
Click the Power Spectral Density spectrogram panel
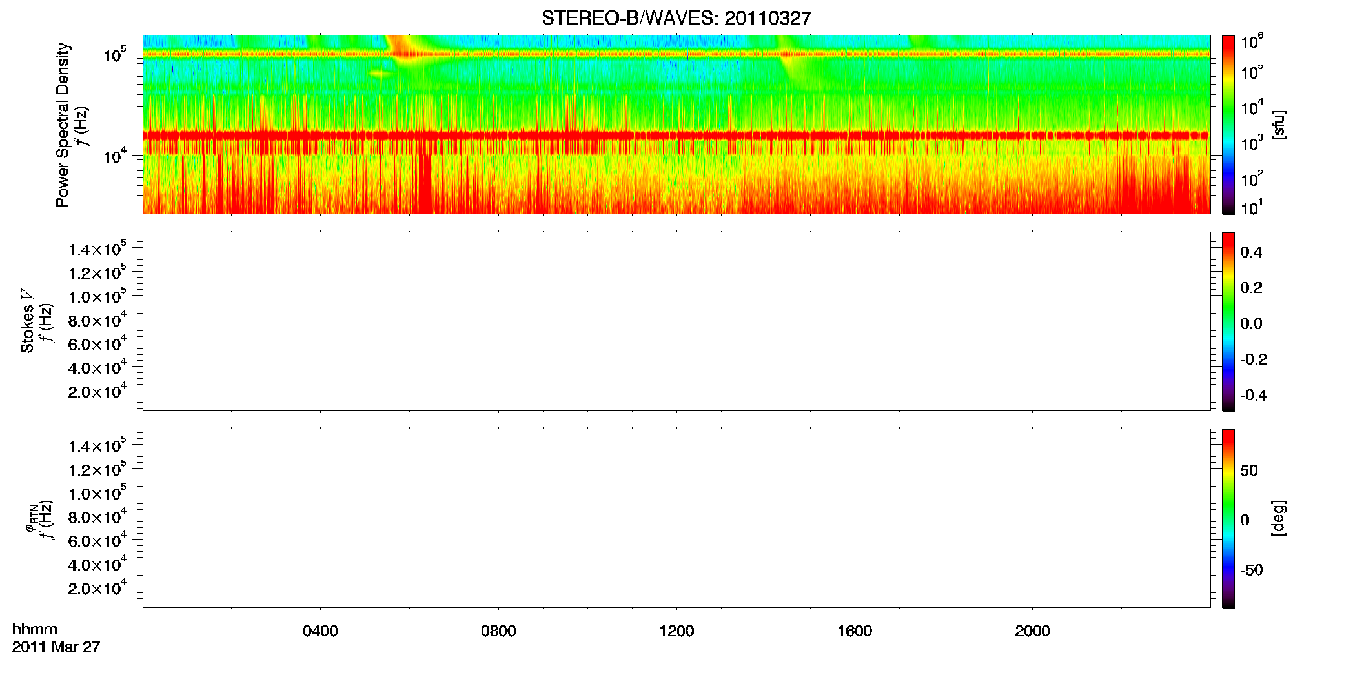tap(676, 125)
